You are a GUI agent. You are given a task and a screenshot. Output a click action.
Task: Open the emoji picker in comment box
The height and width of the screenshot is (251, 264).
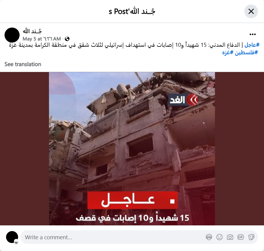(x=219, y=237)
